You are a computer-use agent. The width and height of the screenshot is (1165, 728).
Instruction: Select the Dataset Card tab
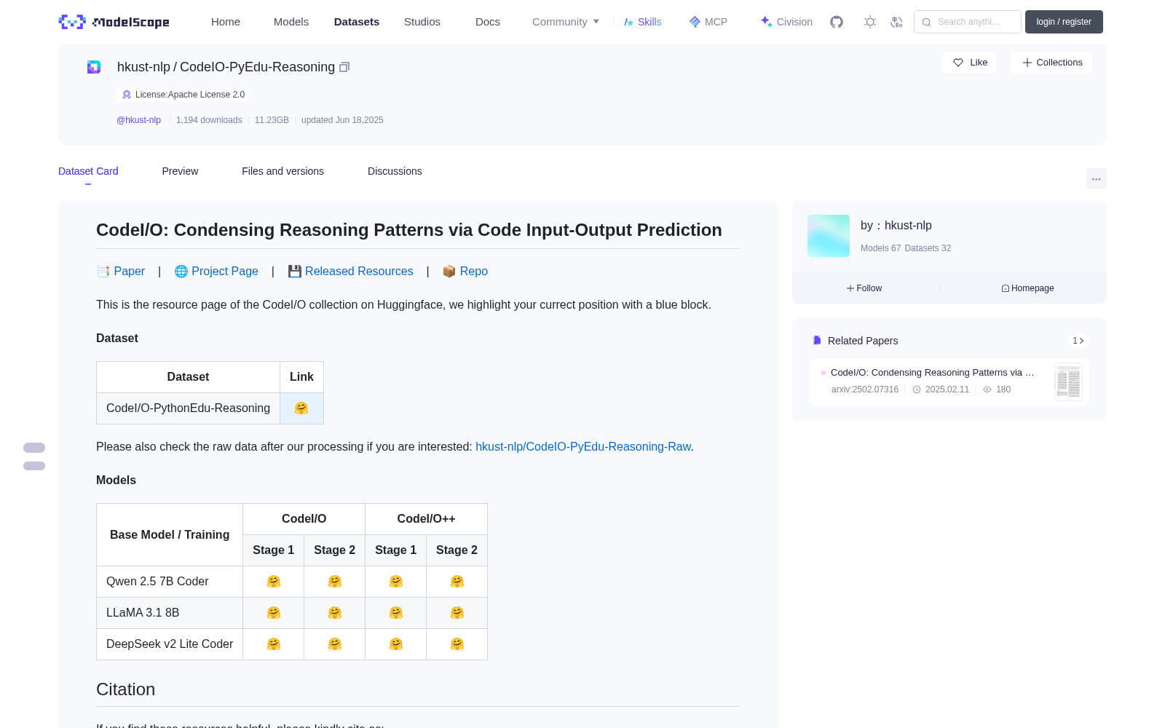pos(88,171)
